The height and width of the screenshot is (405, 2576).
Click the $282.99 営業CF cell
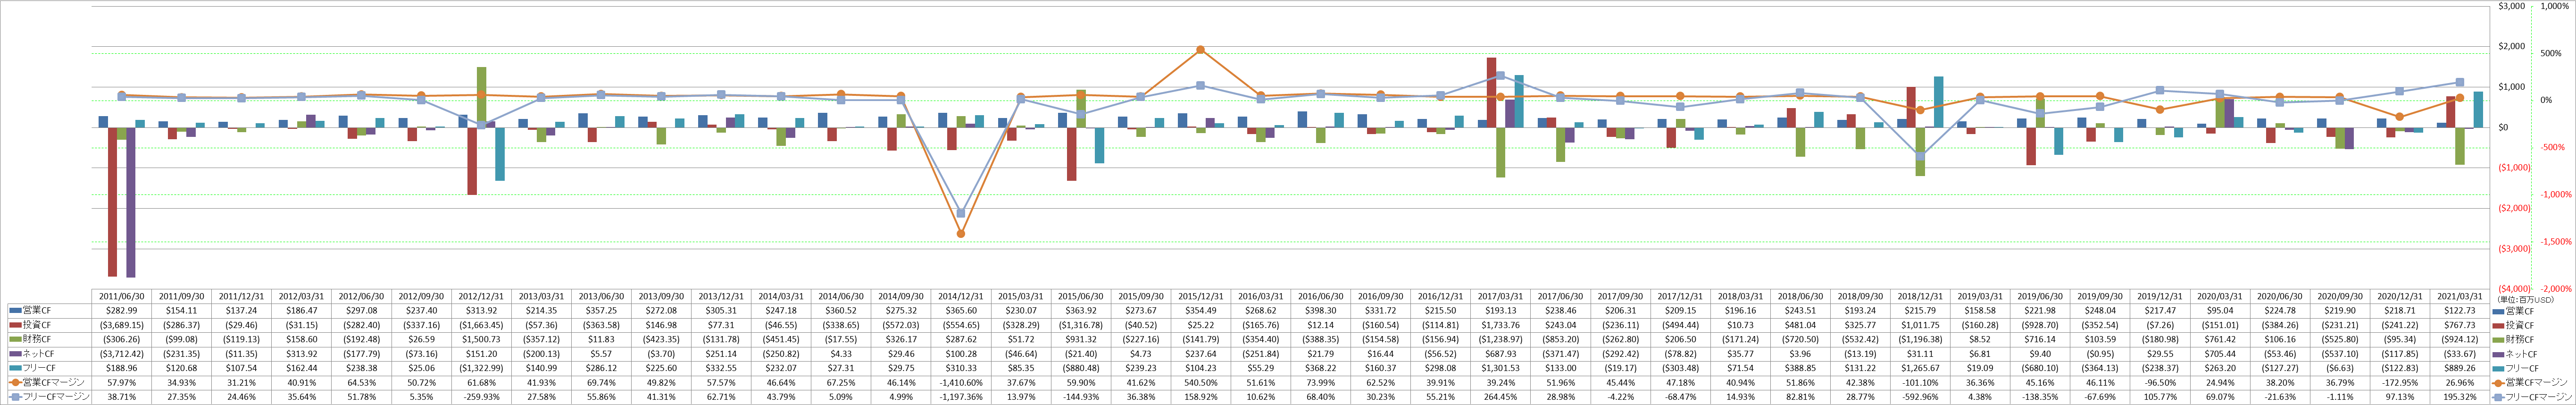click(122, 311)
